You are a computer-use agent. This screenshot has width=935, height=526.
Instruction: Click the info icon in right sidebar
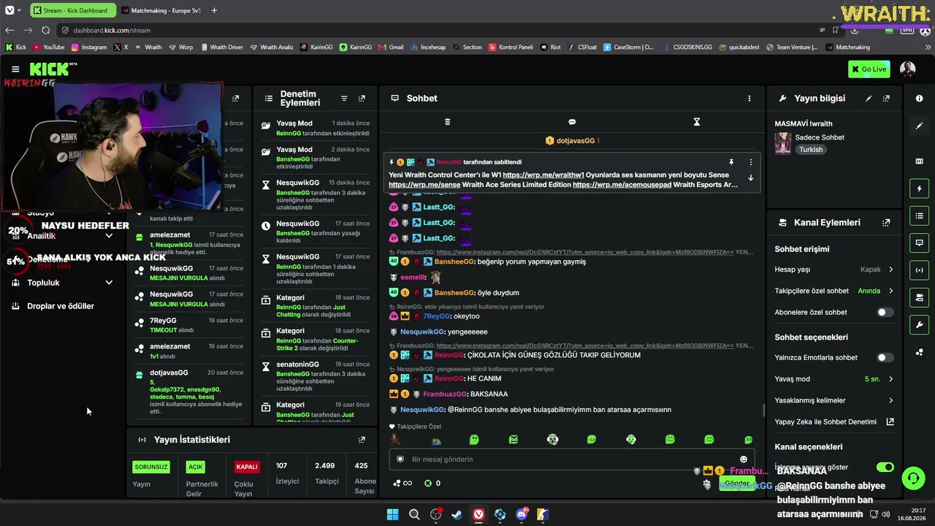click(919, 99)
